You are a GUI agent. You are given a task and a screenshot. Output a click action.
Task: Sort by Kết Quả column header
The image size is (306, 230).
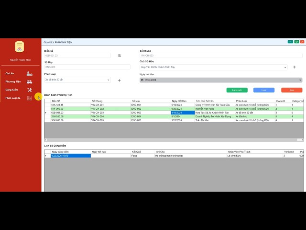click(x=142, y=152)
